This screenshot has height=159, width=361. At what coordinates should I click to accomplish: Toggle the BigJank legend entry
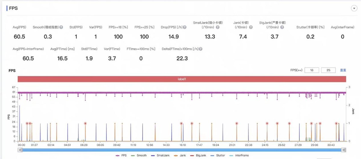point(199,155)
